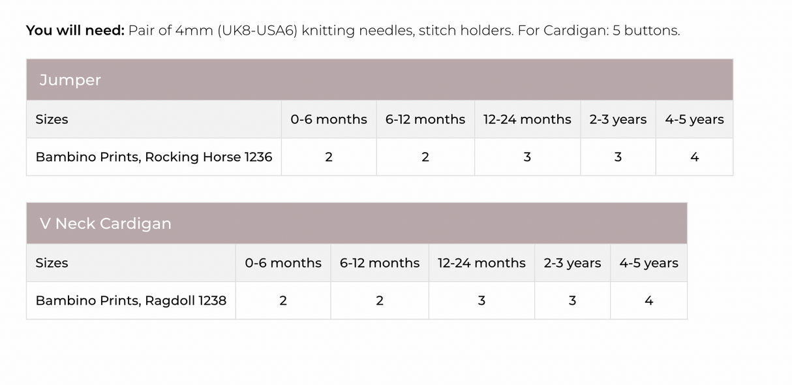The width and height of the screenshot is (792, 385).
Task: Select 12-24 months column in Cardigan table
Action: (481, 263)
